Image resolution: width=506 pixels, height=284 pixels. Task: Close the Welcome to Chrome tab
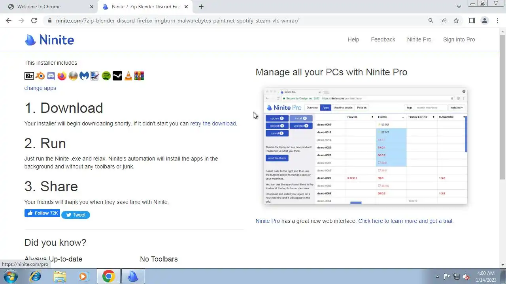point(92,7)
